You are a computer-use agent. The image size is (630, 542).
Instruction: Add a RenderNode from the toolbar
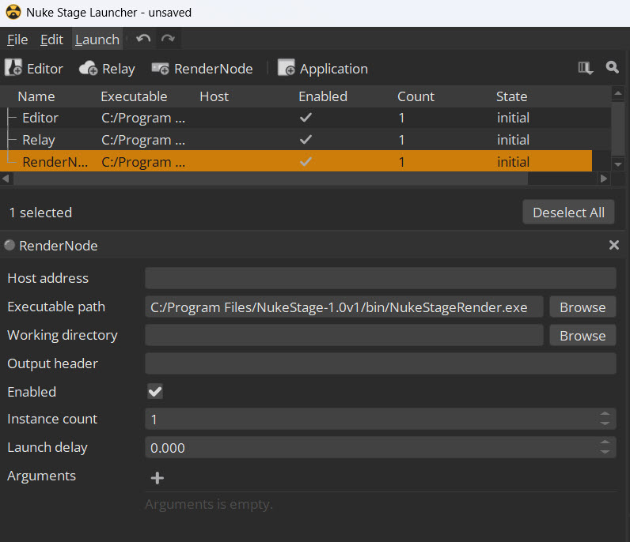point(161,69)
